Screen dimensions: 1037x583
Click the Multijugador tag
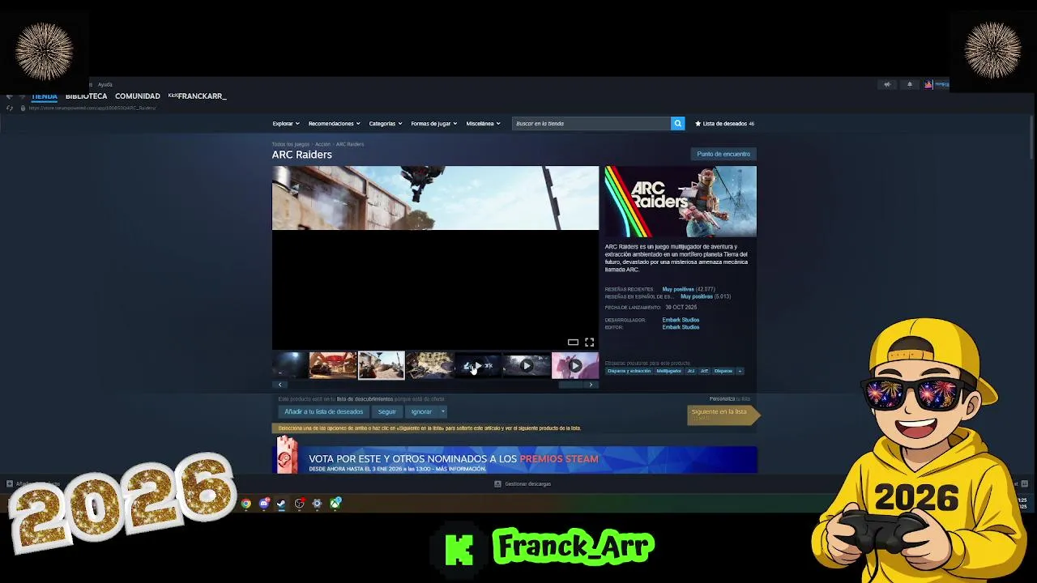click(x=668, y=371)
